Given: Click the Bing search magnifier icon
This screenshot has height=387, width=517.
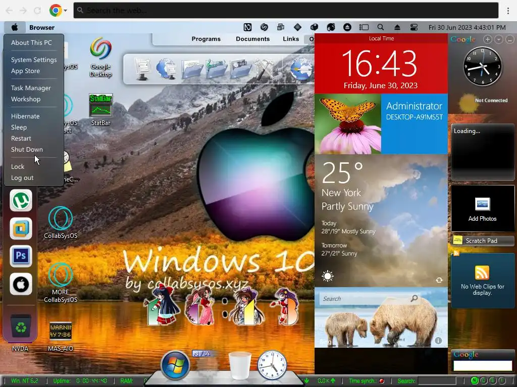Looking at the screenshot, I should pos(414,298).
